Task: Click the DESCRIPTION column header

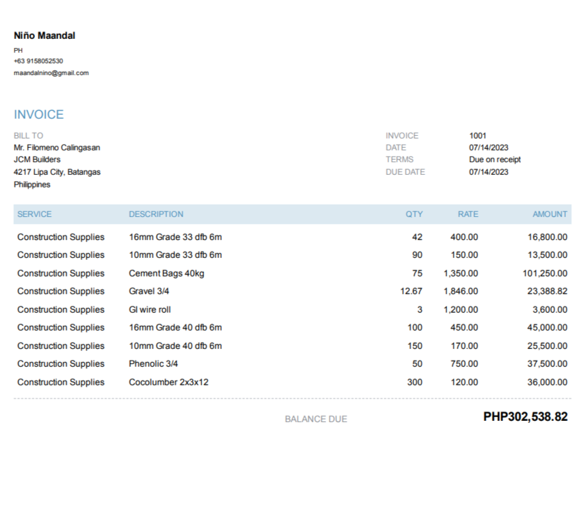Action: click(x=156, y=214)
